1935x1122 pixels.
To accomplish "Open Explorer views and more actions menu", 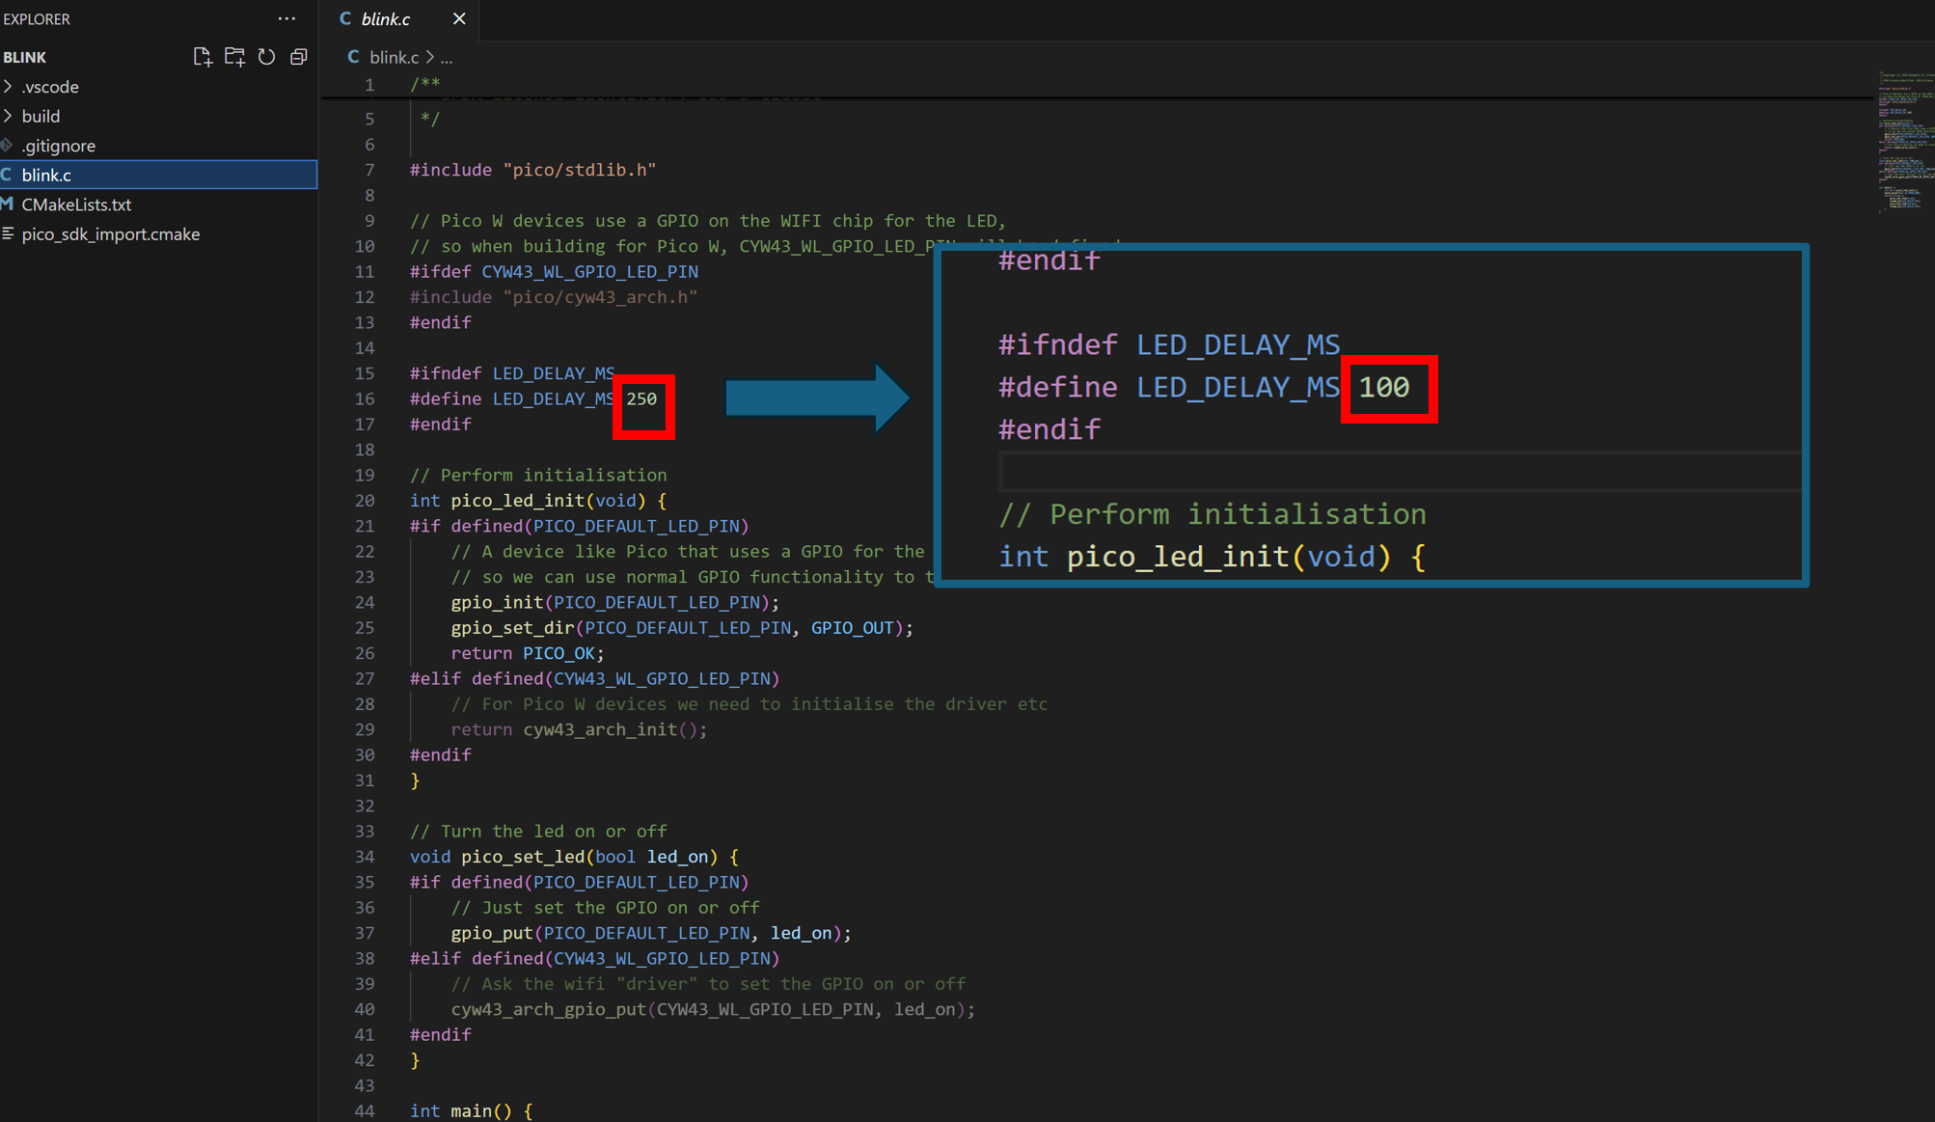I will click(x=286, y=18).
